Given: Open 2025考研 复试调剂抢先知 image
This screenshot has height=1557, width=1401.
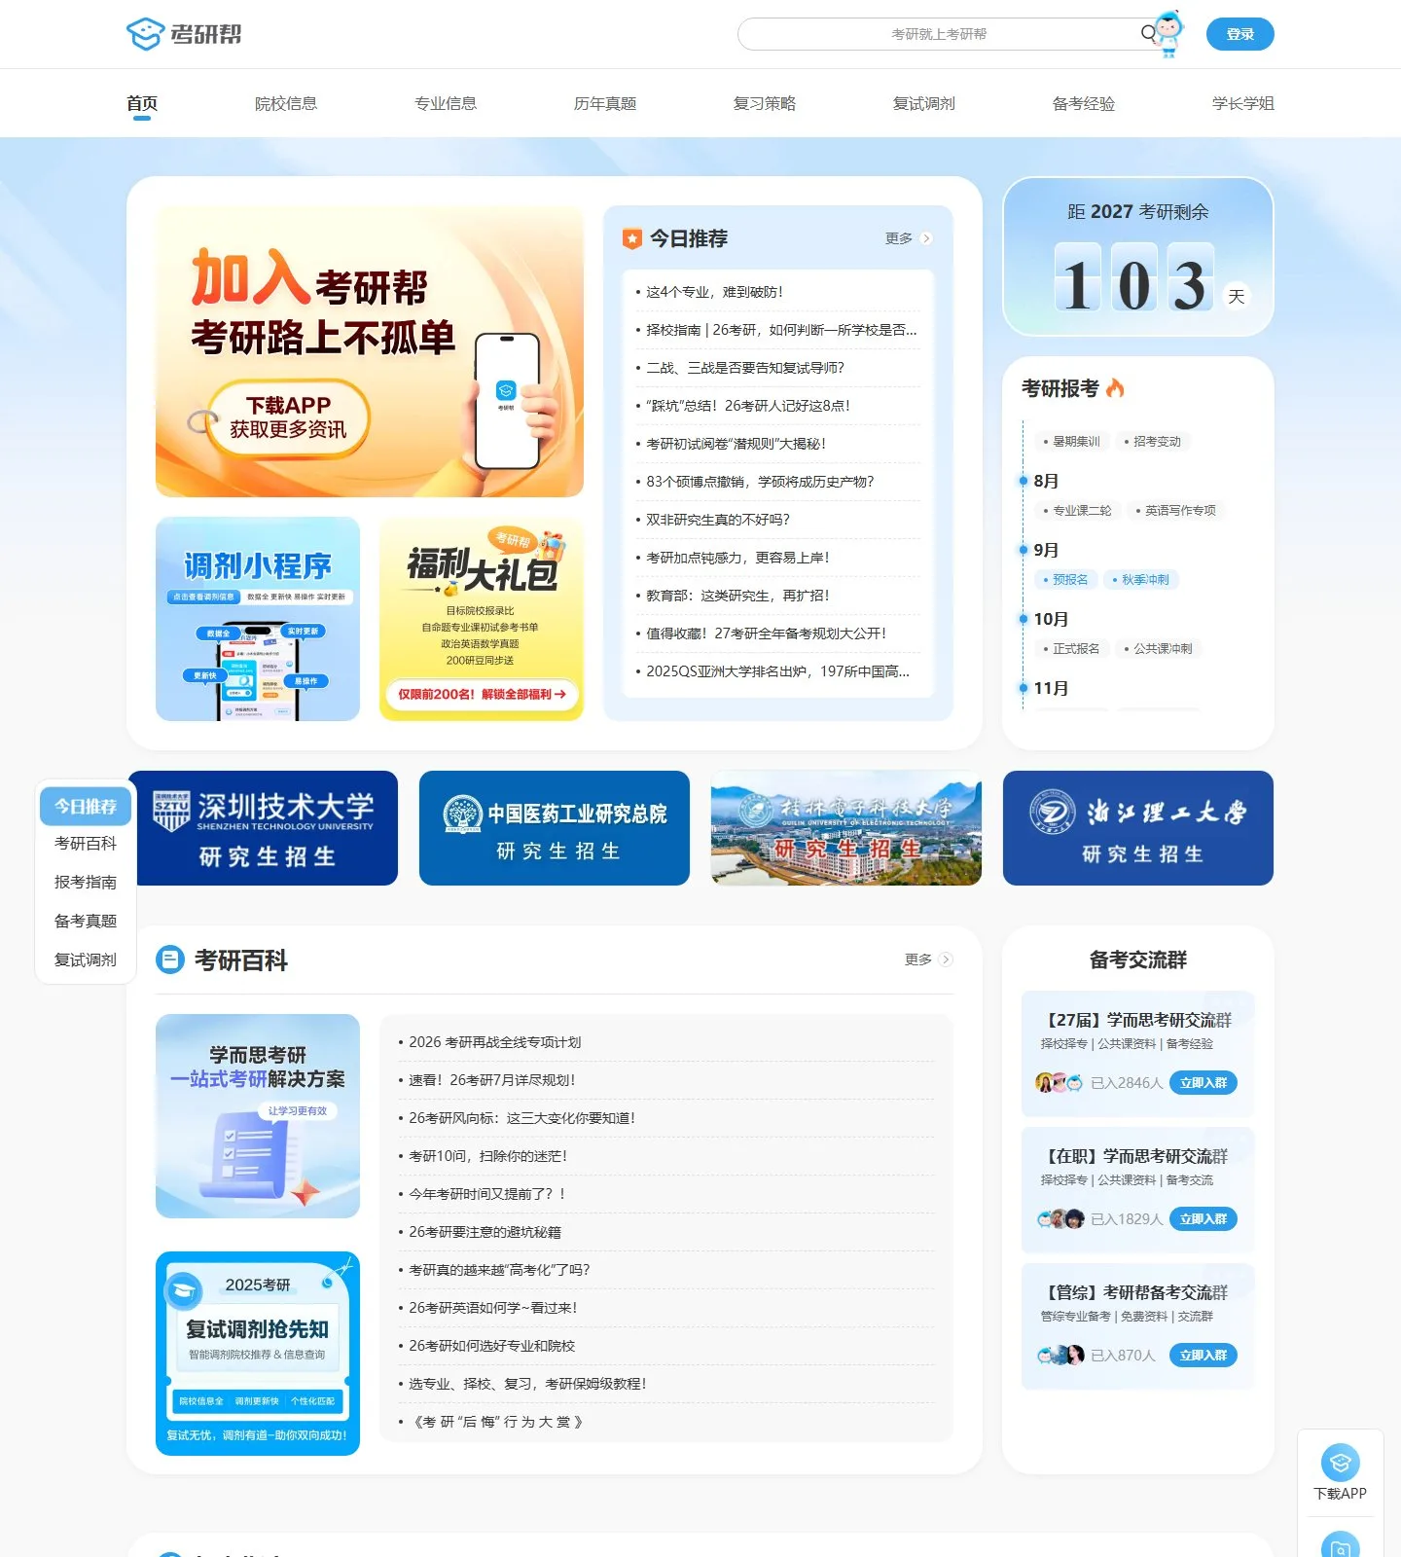Looking at the screenshot, I should click(258, 1354).
